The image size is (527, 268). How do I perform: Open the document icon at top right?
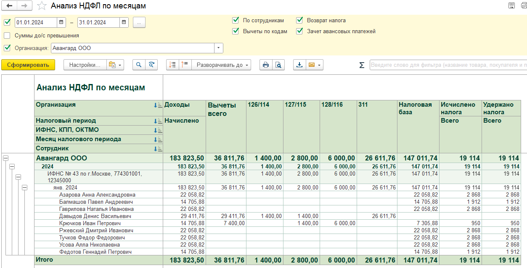pyautogui.click(x=523, y=5)
